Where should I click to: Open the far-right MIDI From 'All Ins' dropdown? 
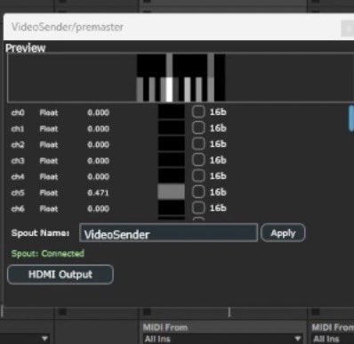[333, 339]
